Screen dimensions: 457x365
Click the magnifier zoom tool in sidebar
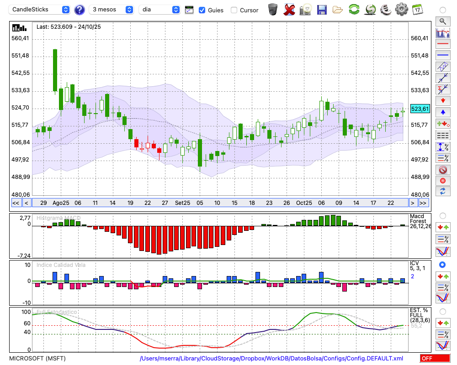[442, 21]
